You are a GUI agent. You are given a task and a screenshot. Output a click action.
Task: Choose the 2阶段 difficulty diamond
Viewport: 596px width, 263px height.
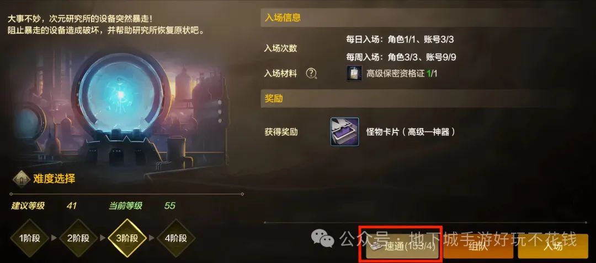tap(78, 238)
